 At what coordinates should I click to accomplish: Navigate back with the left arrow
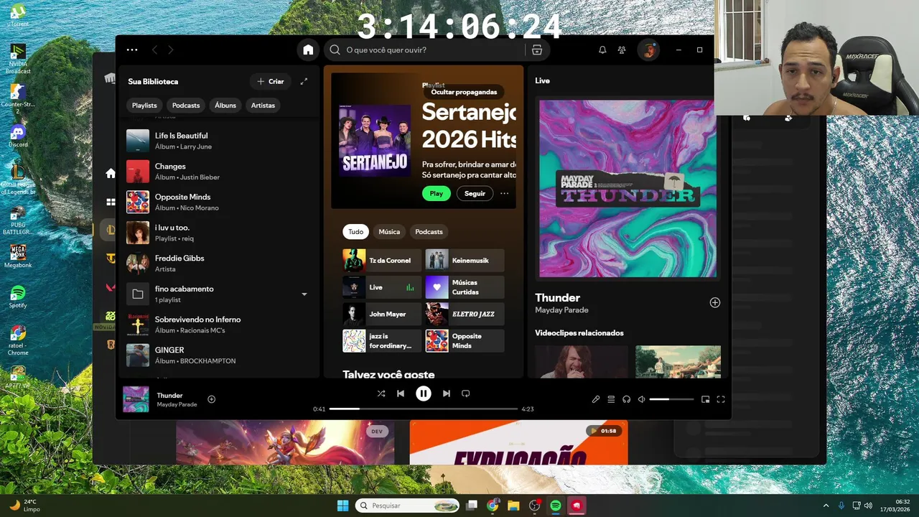point(154,50)
